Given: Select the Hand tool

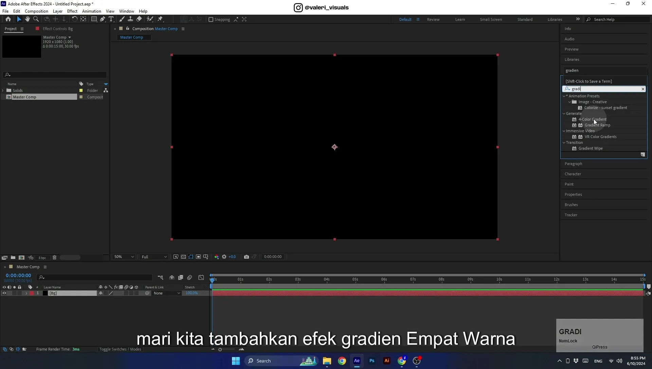Looking at the screenshot, I should (27, 19).
